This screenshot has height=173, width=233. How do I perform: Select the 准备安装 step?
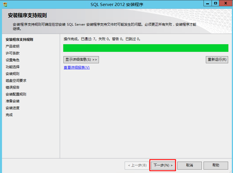click(x=13, y=101)
